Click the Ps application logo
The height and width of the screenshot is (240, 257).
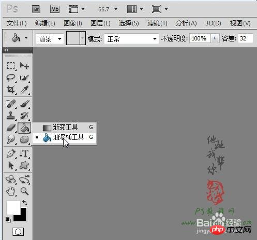click(12, 9)
